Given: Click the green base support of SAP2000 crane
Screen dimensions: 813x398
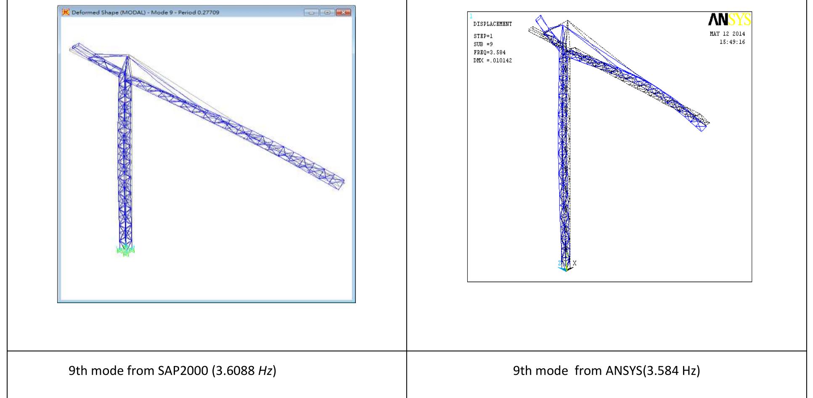Looking at the screenshot, I should pos(125,250).
